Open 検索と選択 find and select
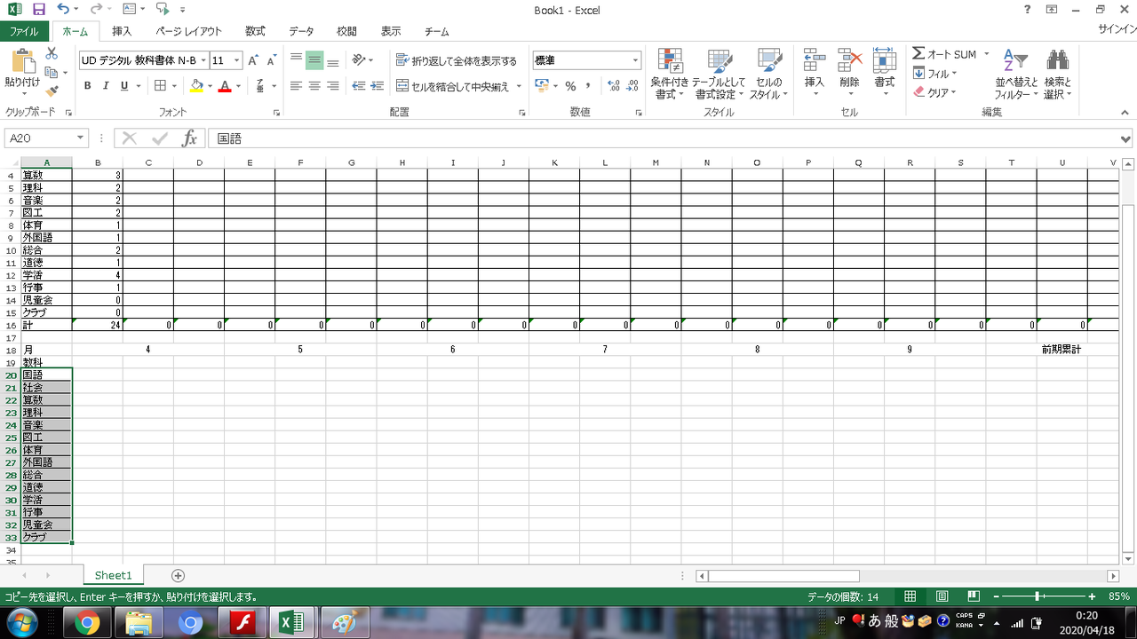Viewport: 1137px width, 639px height. point(1057,74)
